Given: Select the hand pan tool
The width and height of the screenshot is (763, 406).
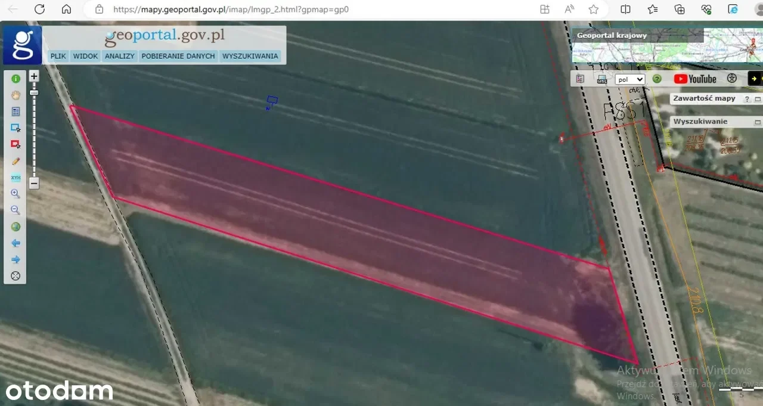Looking at the screenshot, I should tap(16, 95).
